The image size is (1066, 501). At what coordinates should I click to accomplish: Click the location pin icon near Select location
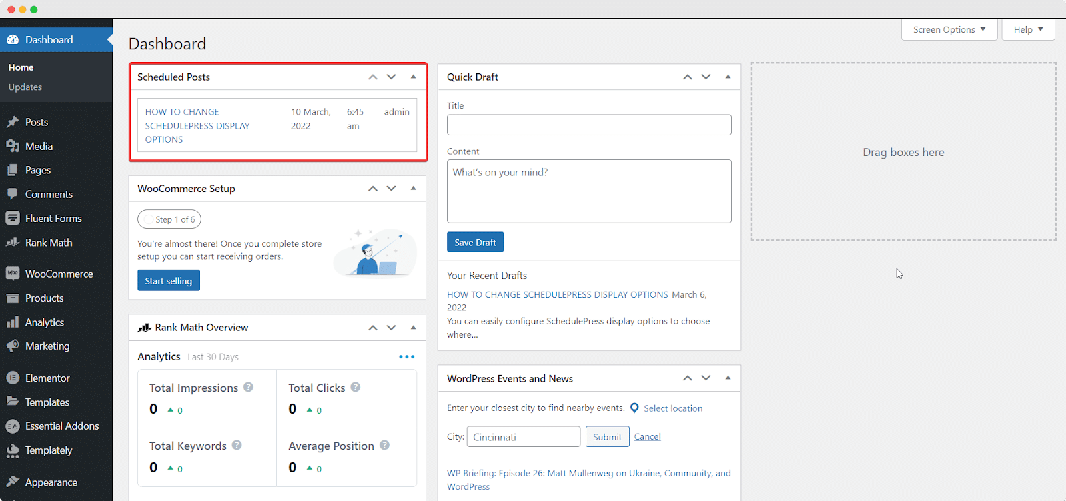coord(634,408)
